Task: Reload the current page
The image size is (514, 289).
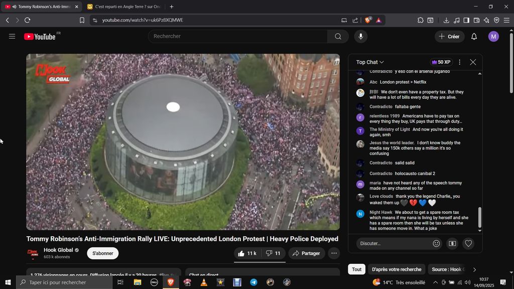Action: point(28,20)
